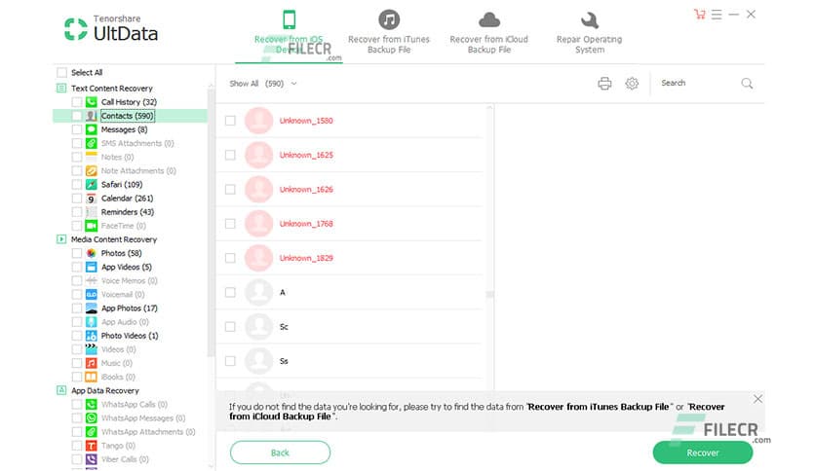This screenshot has width=815, height=471.
Task: Select App Photos (17) category
Action: [129, 308]
